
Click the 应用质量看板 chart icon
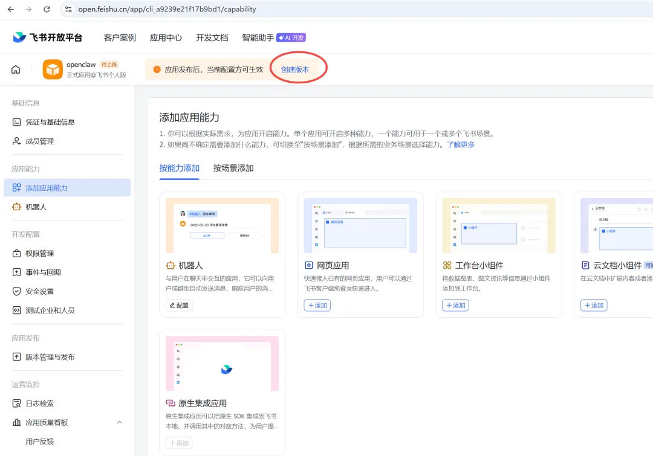coord(17,422)
